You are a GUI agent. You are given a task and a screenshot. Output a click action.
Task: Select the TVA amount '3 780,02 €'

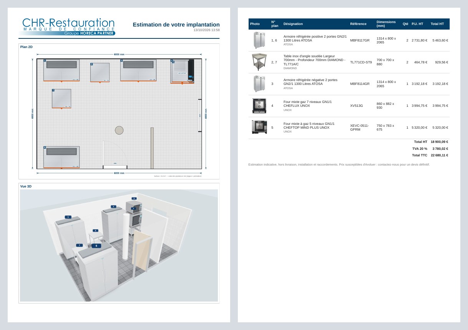[440, 149]
